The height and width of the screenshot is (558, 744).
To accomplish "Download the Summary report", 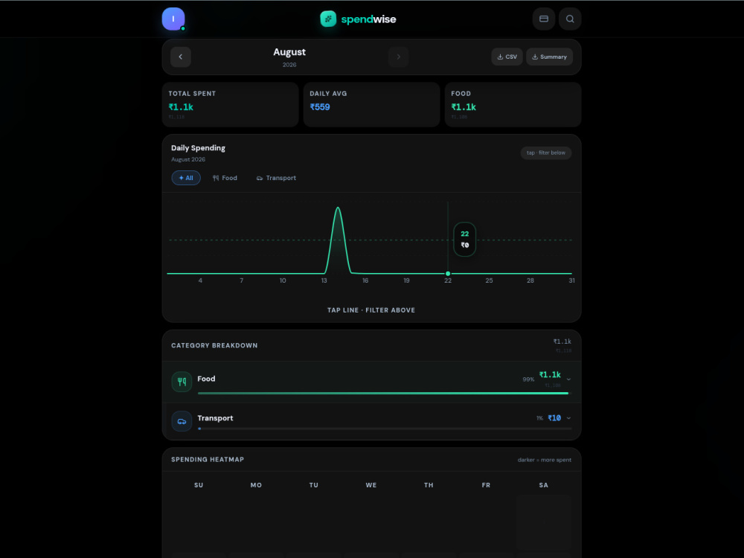I will click(x=549, y=57).
